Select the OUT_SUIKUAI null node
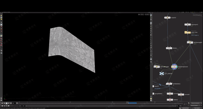The height and width of the screenshot is (109, 203). click(x=162, y=74)
